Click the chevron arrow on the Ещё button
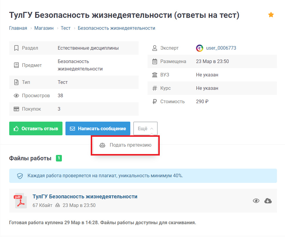The image size is (285, 237). coord(152,129)
